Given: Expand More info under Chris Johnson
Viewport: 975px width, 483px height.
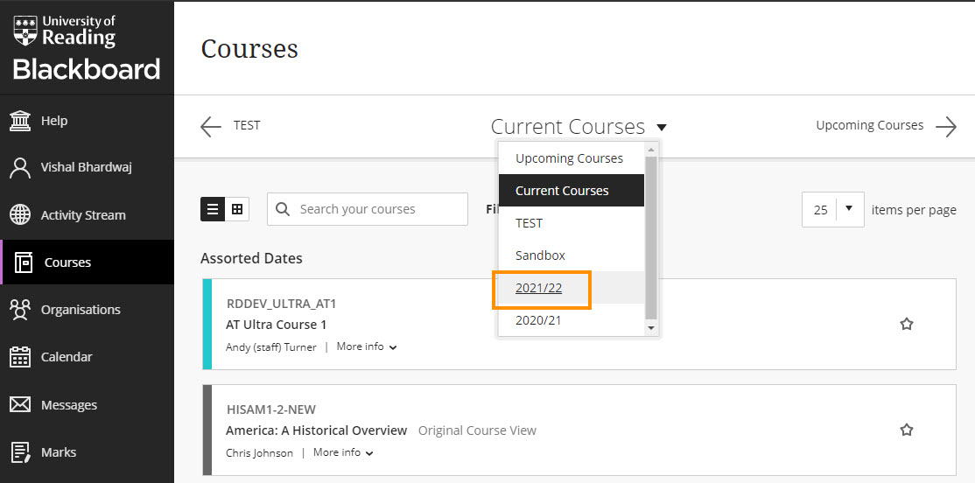Looking at the screenshot, I should pyautogui.click(x=343, y=452).
